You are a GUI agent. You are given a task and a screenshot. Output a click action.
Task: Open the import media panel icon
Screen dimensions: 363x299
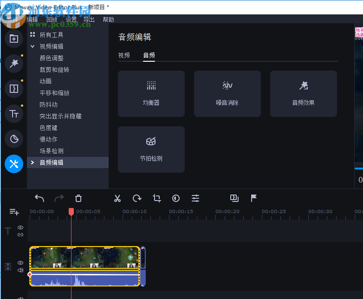pyautogui.click(x=14, y=39)
